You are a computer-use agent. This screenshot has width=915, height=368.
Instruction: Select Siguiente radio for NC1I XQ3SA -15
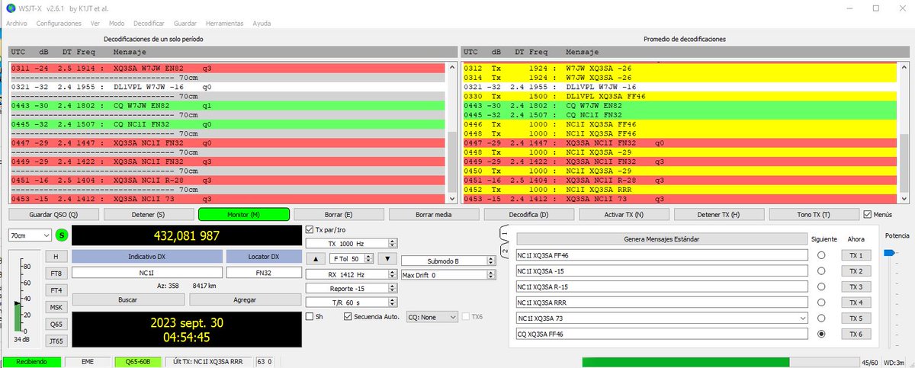(x=821, y=271)
